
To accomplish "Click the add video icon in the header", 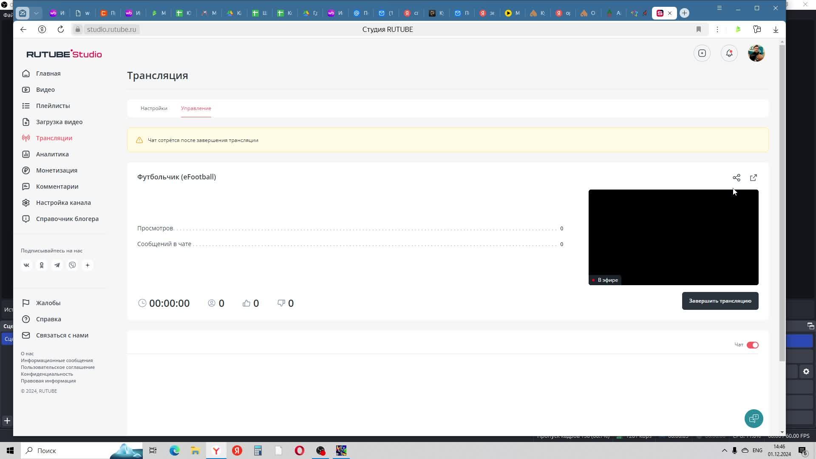I will [x=702, y=53].
